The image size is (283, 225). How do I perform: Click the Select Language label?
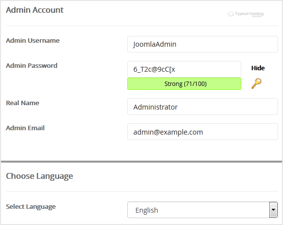(x=30, y=207)
